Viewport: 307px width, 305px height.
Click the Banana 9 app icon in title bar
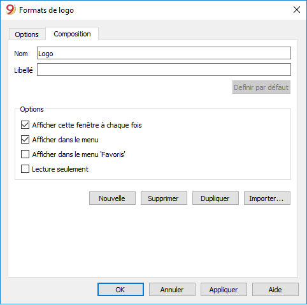tap(11, 10)
